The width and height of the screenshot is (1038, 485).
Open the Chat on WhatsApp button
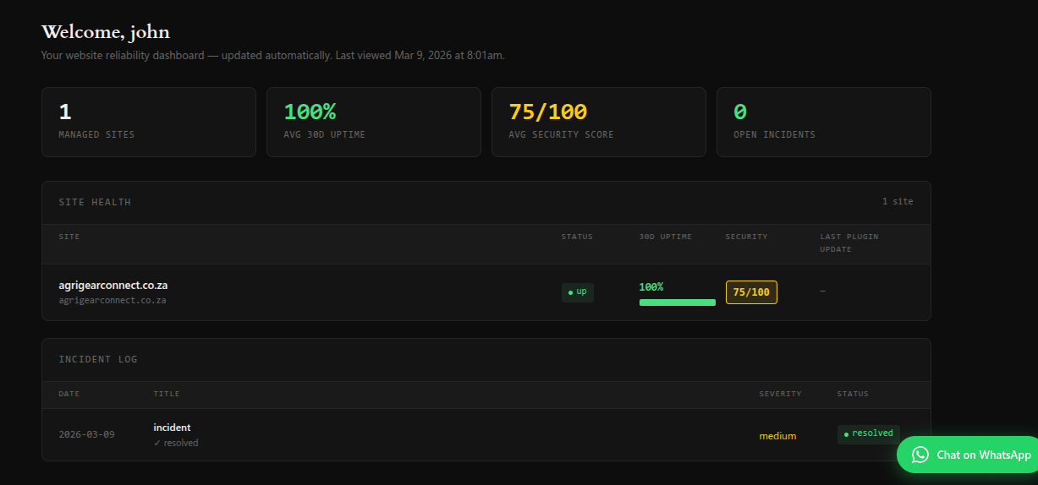click(973, 455)
